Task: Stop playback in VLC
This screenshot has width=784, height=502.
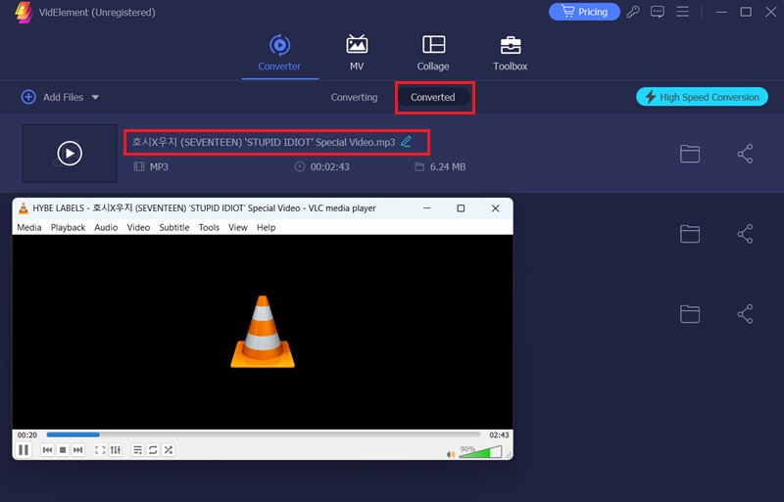Action: pos(63,450)
